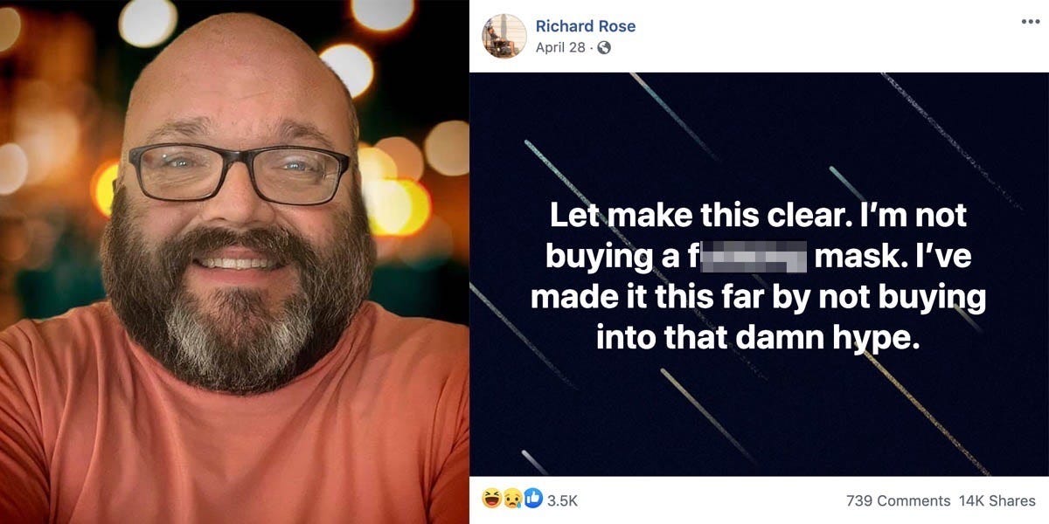Image resolution: width=1049 pixels, height=524 pixels.
Task: Click the bearded man's portrait photo
Action: tap(234, 262)
